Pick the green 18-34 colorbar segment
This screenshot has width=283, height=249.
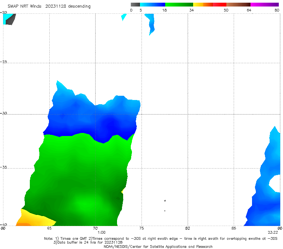[179, 5]
